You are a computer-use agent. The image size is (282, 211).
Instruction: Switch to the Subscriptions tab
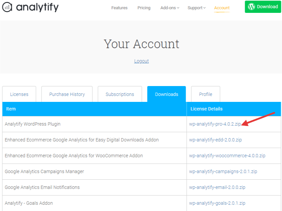click(x=120, y=94)
